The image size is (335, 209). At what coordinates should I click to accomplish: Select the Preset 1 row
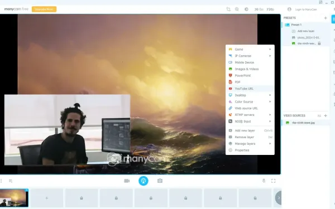pyautogui.click(x=306, y=25)
